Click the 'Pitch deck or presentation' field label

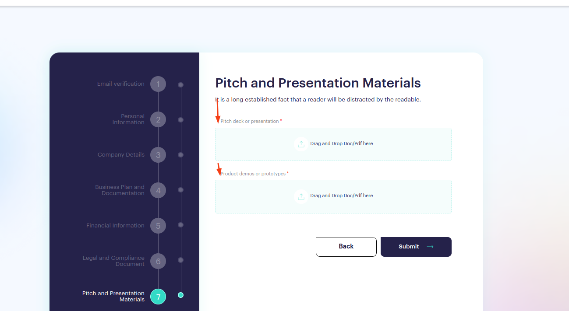[x=250, y=121]
